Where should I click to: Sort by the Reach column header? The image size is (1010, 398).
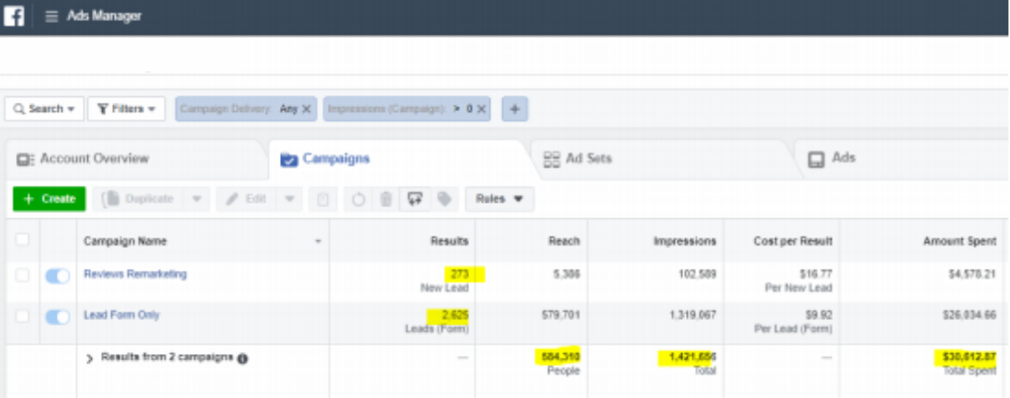click(565, 241)
